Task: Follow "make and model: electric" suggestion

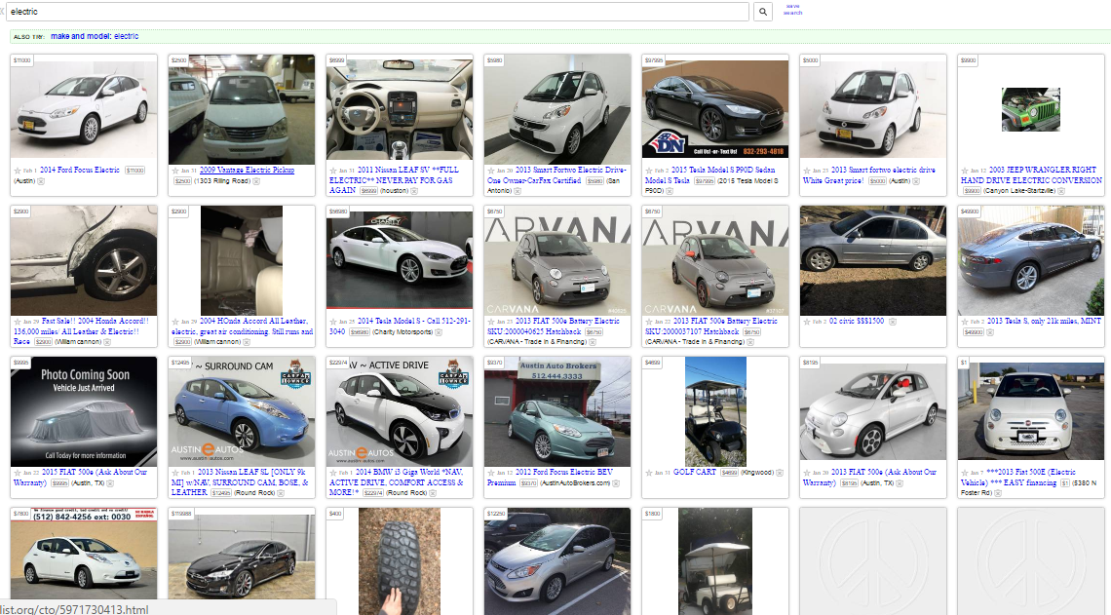Action: coord(95,36)
